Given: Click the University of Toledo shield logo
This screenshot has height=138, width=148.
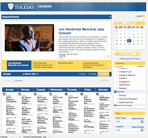Looking at the screenshot, I should tap(11, 6).
